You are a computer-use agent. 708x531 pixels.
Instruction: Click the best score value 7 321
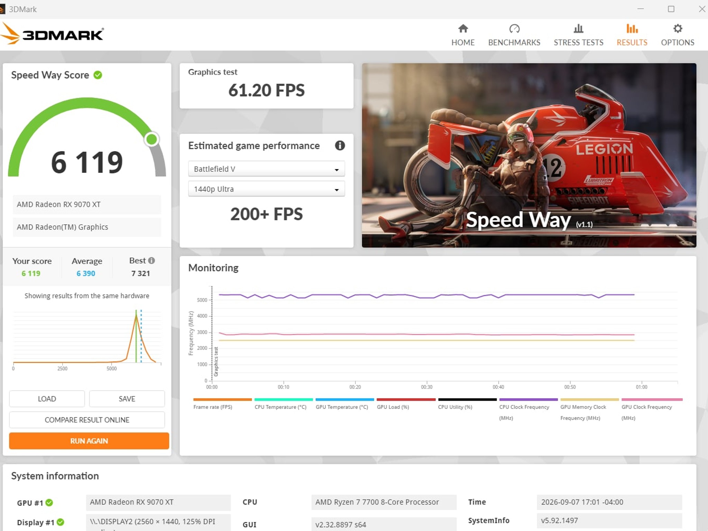coord(140,273)
